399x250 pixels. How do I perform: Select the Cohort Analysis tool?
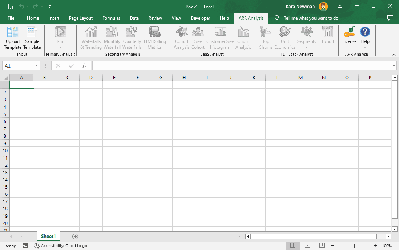(181, 38)
